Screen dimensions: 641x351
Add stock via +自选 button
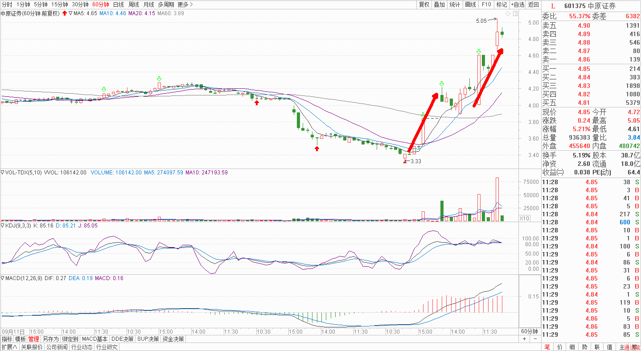pos(518,4)
